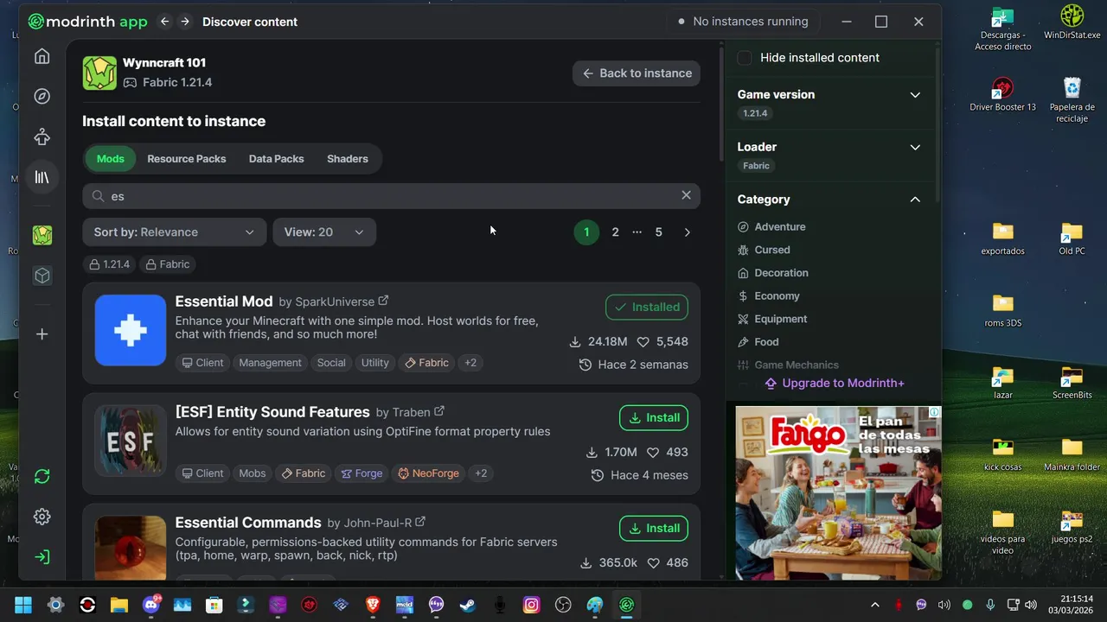Viewport: 1107px width, 622px height.
Task: Open the Essential Commands title link
Action: [248, 523]
